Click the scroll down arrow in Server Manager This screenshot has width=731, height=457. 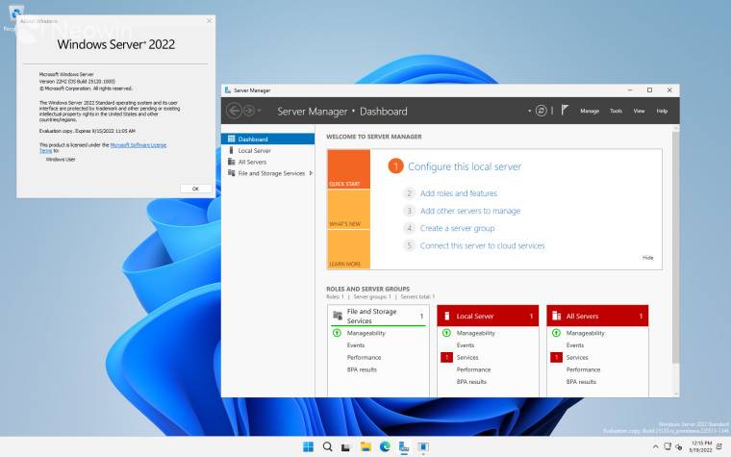(x=676, y=394)
